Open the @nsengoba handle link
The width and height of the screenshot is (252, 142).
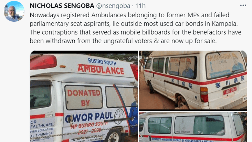pyautogui.click(x=113, y=6)
